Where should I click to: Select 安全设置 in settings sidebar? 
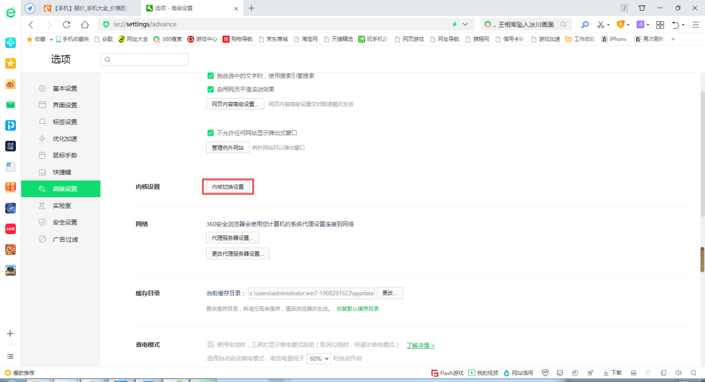pos(61,222)
